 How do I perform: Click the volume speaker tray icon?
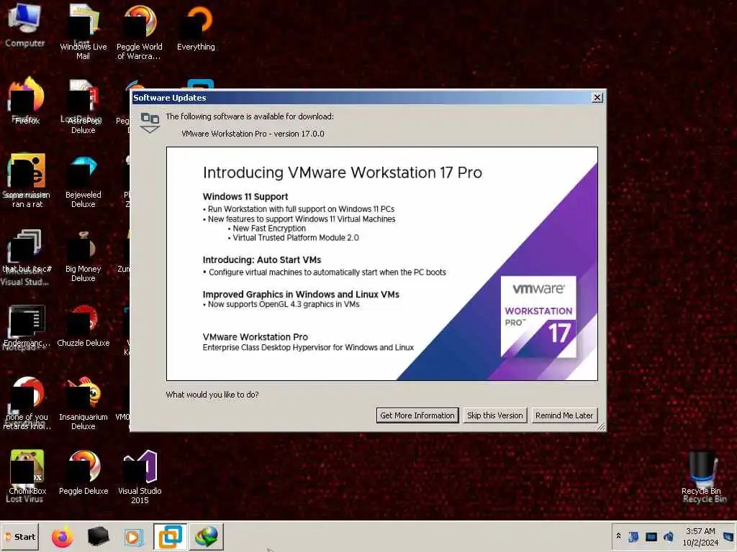coord(668,536)
